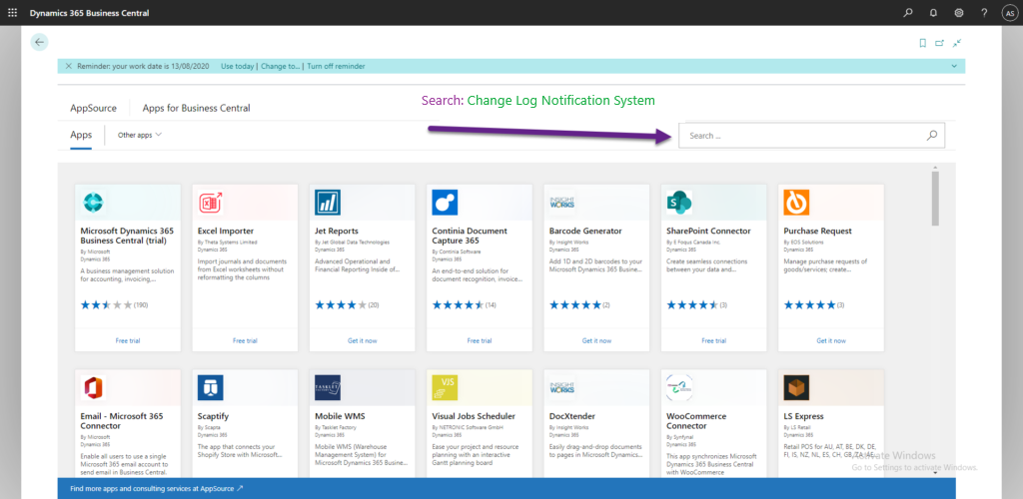This screenshot has height=499, width=1023.
Task: Dismiss the work date reminder
Action: [x=68, y=66]
